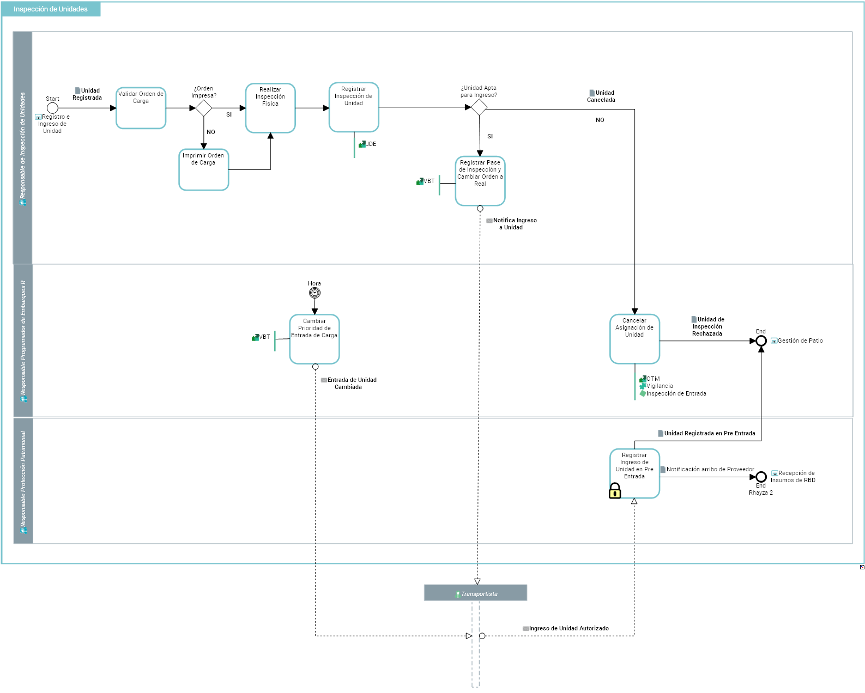This screenshot has width=865, height=693.
Task: Click the OTM label text
Action: point(653,379)
